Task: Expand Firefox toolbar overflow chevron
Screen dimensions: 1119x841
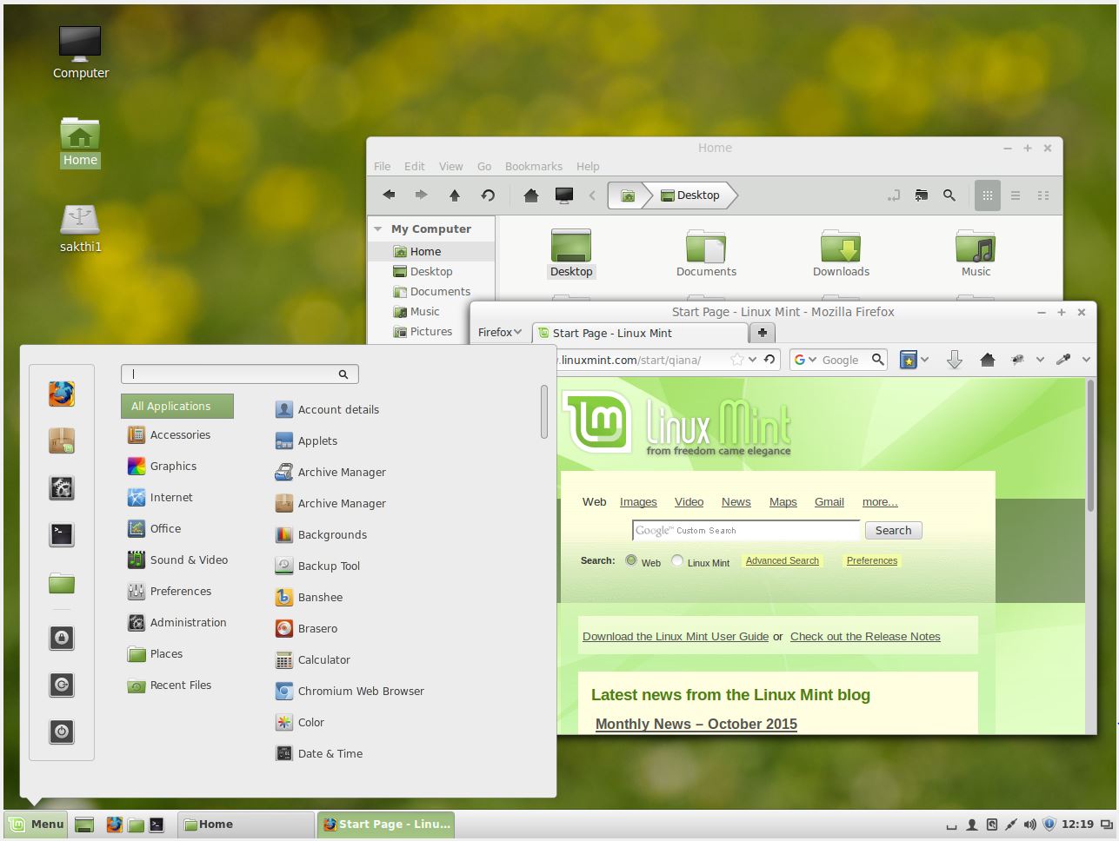Action: coord(1086,360)
